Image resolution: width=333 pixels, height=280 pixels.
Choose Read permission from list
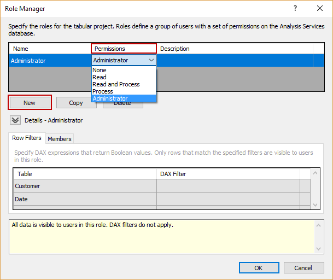point(100,77)
